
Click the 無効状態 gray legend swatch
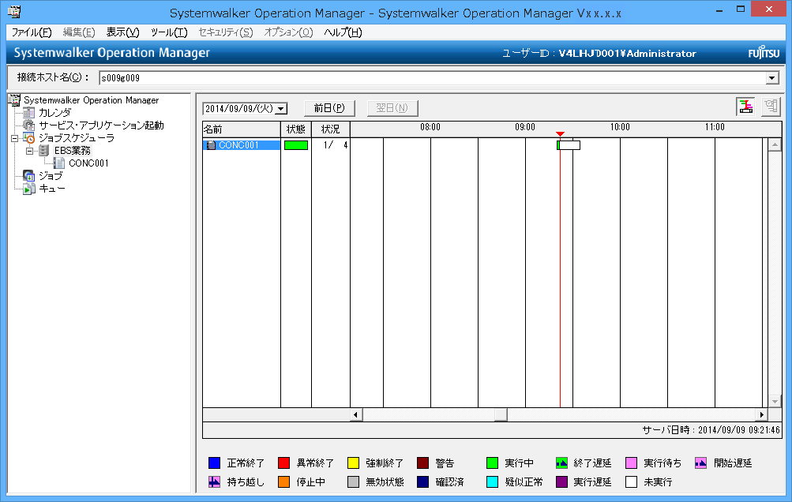pos(353,481)
